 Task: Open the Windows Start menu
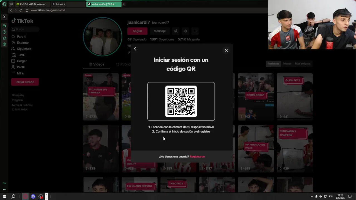[x=4, y=196]
